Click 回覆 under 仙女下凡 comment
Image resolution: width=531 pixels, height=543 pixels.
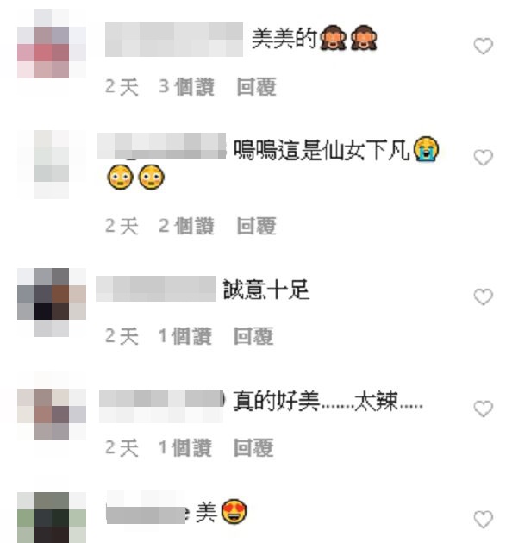257,226
